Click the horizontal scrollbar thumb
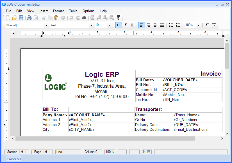 pyautogui.click(x=105, y=138)
